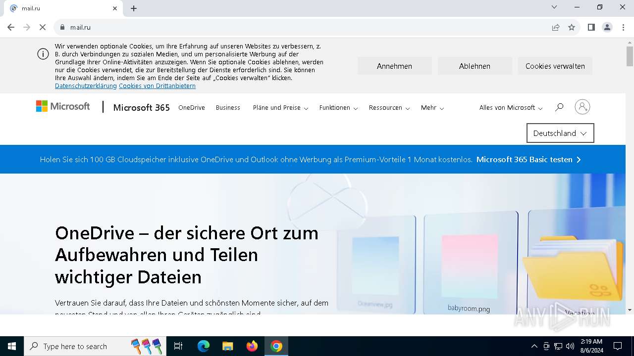Share this page via the share icon
This screenshot has height=356, width=634.
[x=556, y=27]
